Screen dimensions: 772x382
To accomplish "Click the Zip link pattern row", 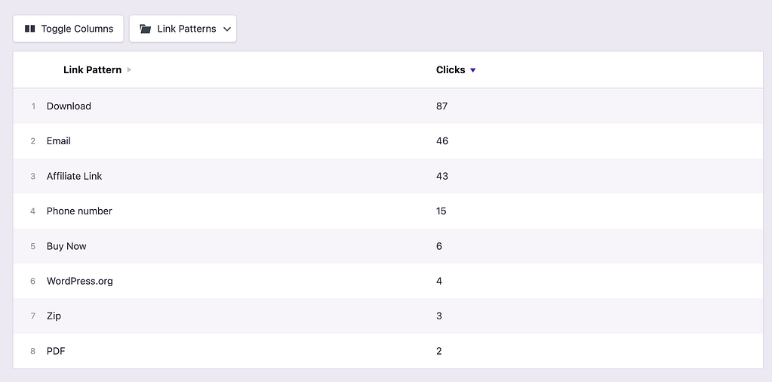I will point(54,316).
